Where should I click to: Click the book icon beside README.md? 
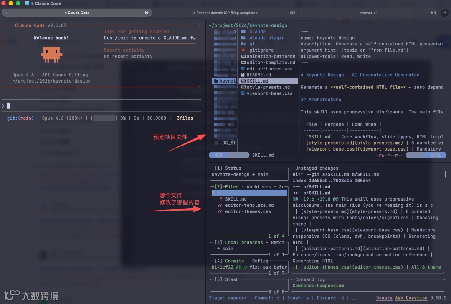[x=243, y=75]
